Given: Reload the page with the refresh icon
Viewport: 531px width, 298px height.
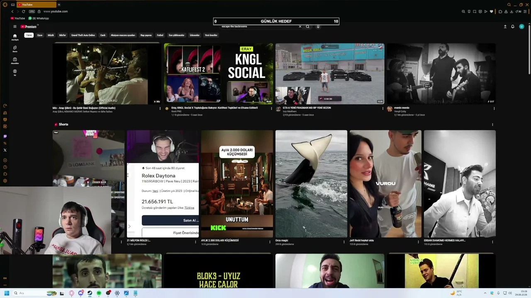Looking at the screenshot, I should [x=23, y=12].
